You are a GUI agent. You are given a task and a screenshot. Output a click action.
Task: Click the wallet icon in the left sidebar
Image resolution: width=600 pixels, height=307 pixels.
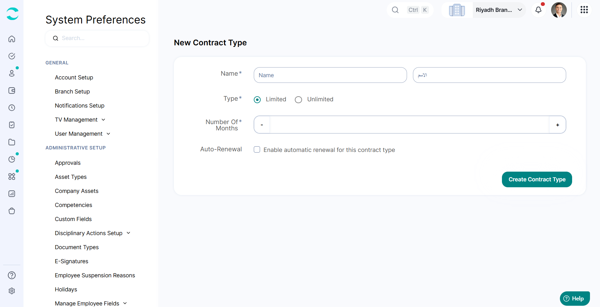tap(12, 91)
